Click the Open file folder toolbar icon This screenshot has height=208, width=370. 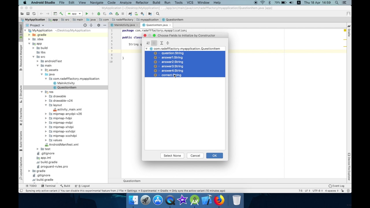22,14
